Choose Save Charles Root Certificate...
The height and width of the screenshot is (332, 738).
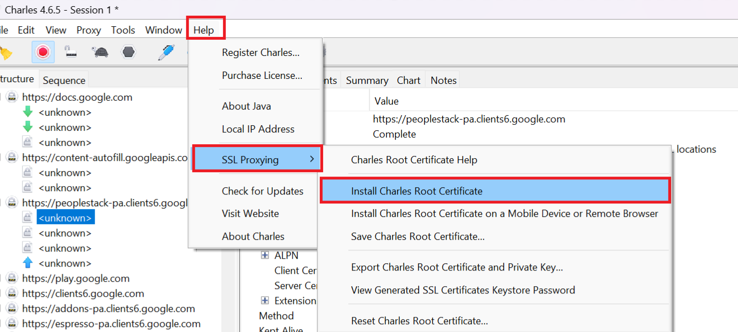[418, 236]
